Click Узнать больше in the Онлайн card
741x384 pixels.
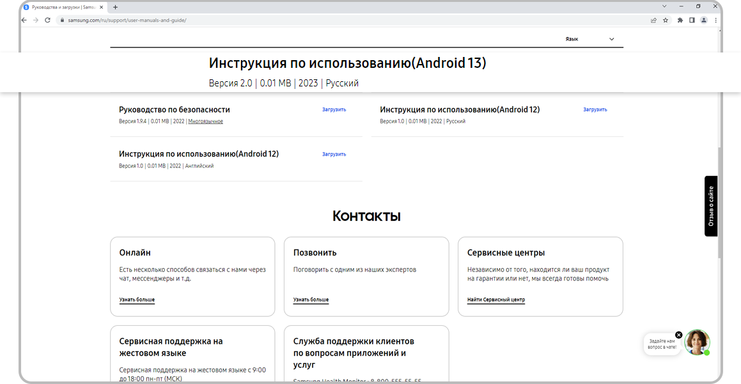pyautogui.click(x=137, y=300)
